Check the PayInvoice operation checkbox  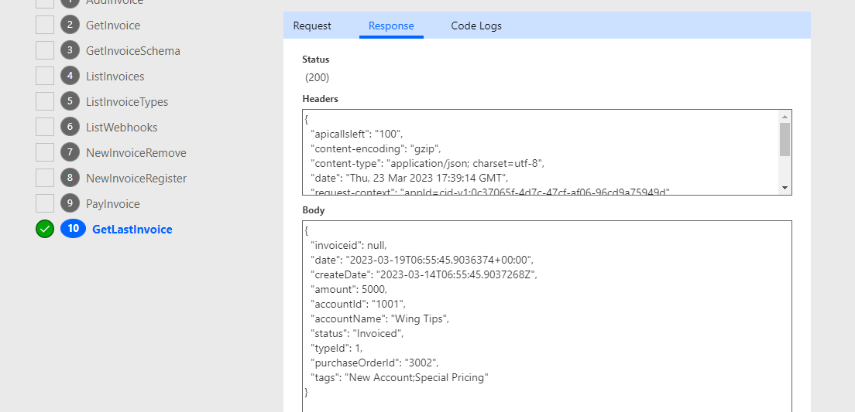click(45, 204)
